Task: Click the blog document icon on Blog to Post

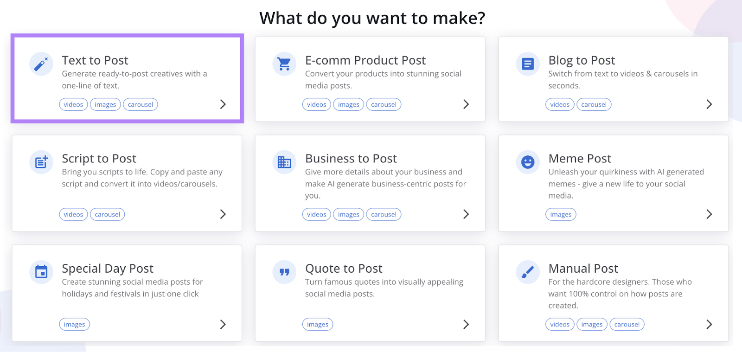Action: click(x=528, y=64)
